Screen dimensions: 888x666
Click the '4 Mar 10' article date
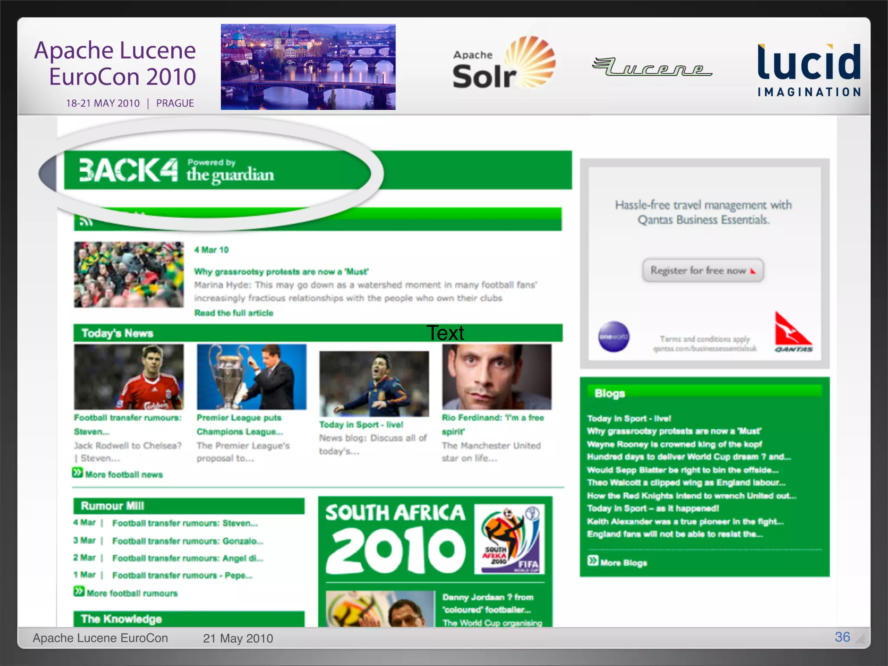point(211,250)
